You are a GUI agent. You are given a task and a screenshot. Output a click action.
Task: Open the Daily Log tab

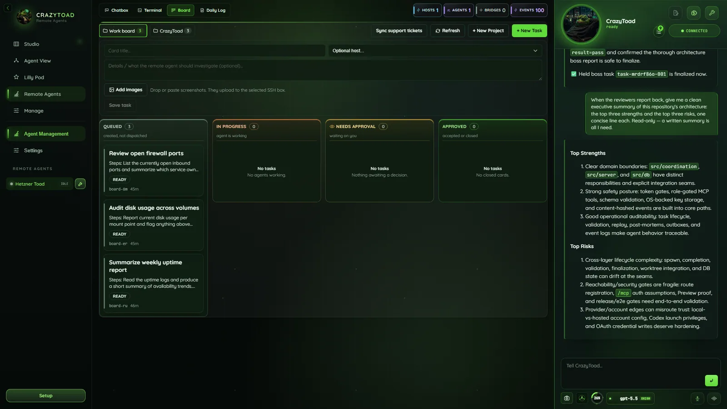pyautogui.click(x=213, y=10)
